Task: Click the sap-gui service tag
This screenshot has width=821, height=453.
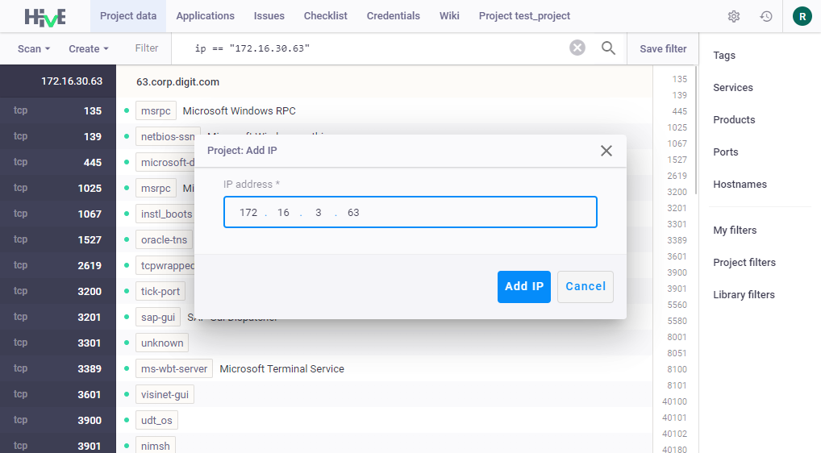Action: click(157, 317)
